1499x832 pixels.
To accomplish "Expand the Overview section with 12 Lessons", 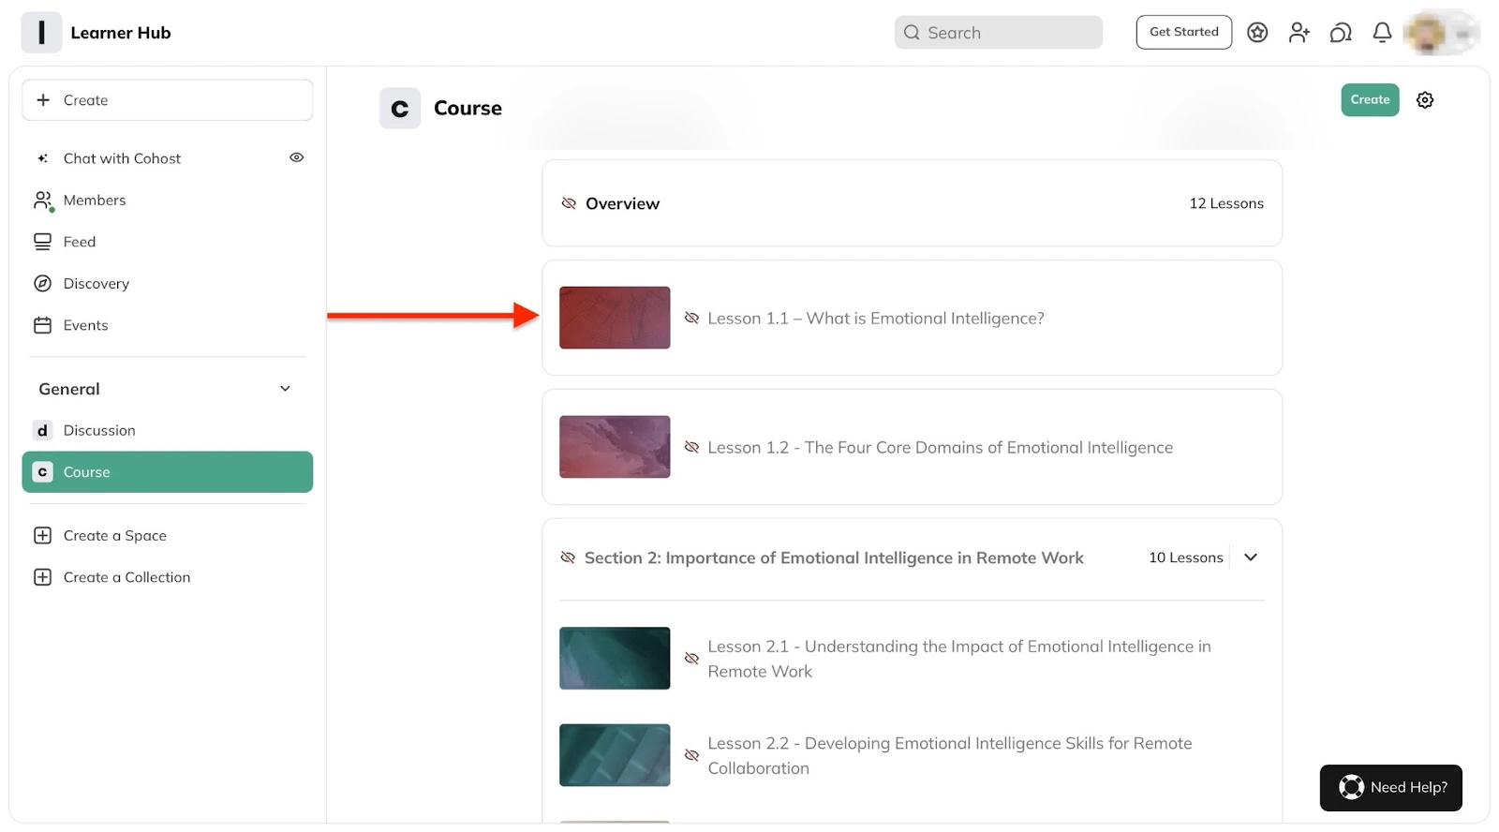I will tap(912, 203).
